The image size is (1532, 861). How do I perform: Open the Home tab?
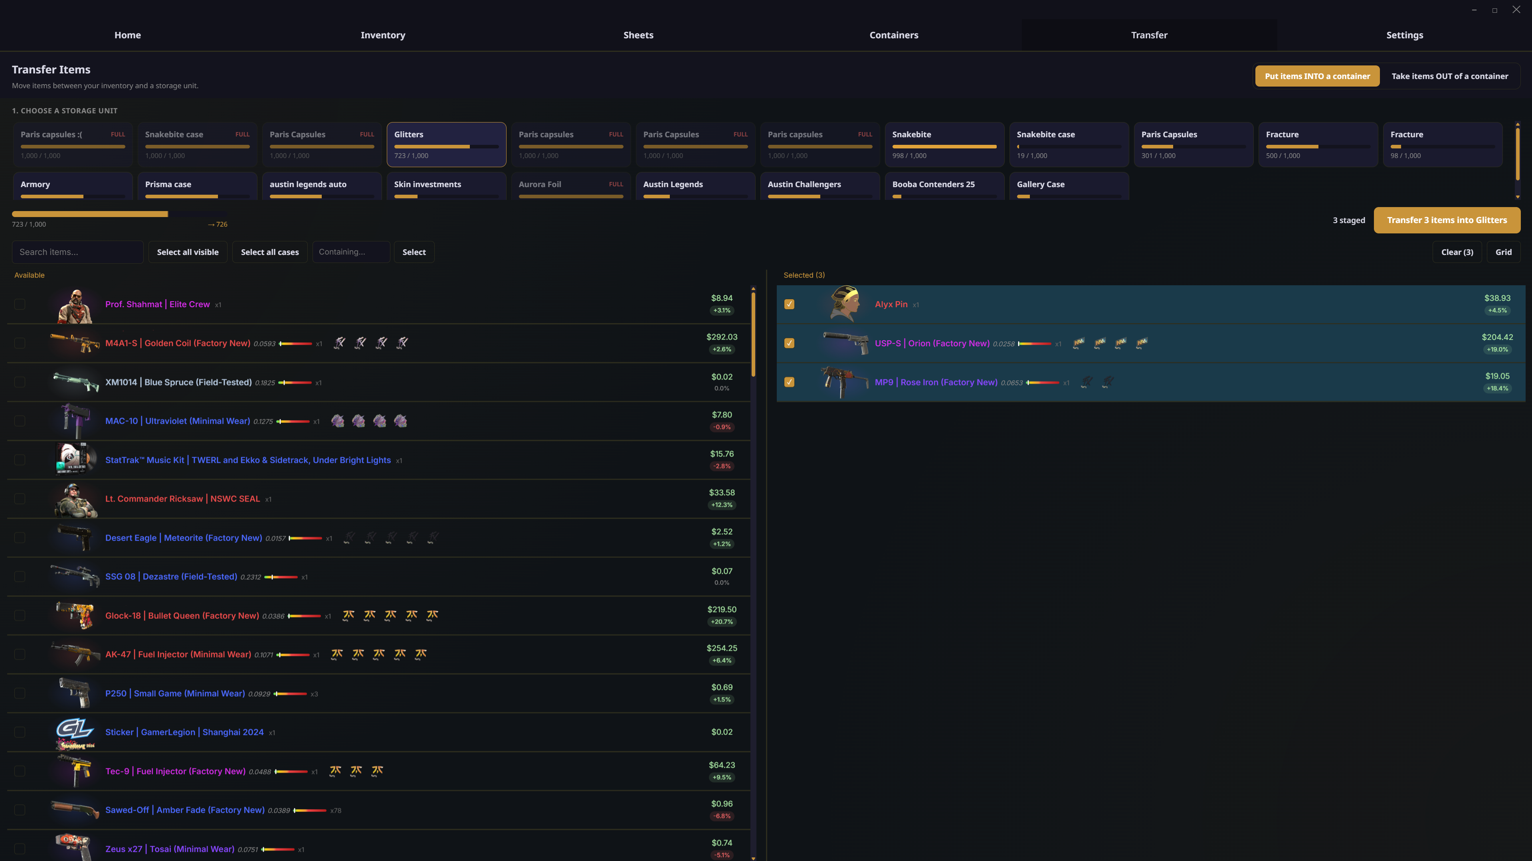point(127,35)
